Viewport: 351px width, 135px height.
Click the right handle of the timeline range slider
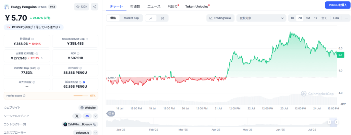pos(337,122)
